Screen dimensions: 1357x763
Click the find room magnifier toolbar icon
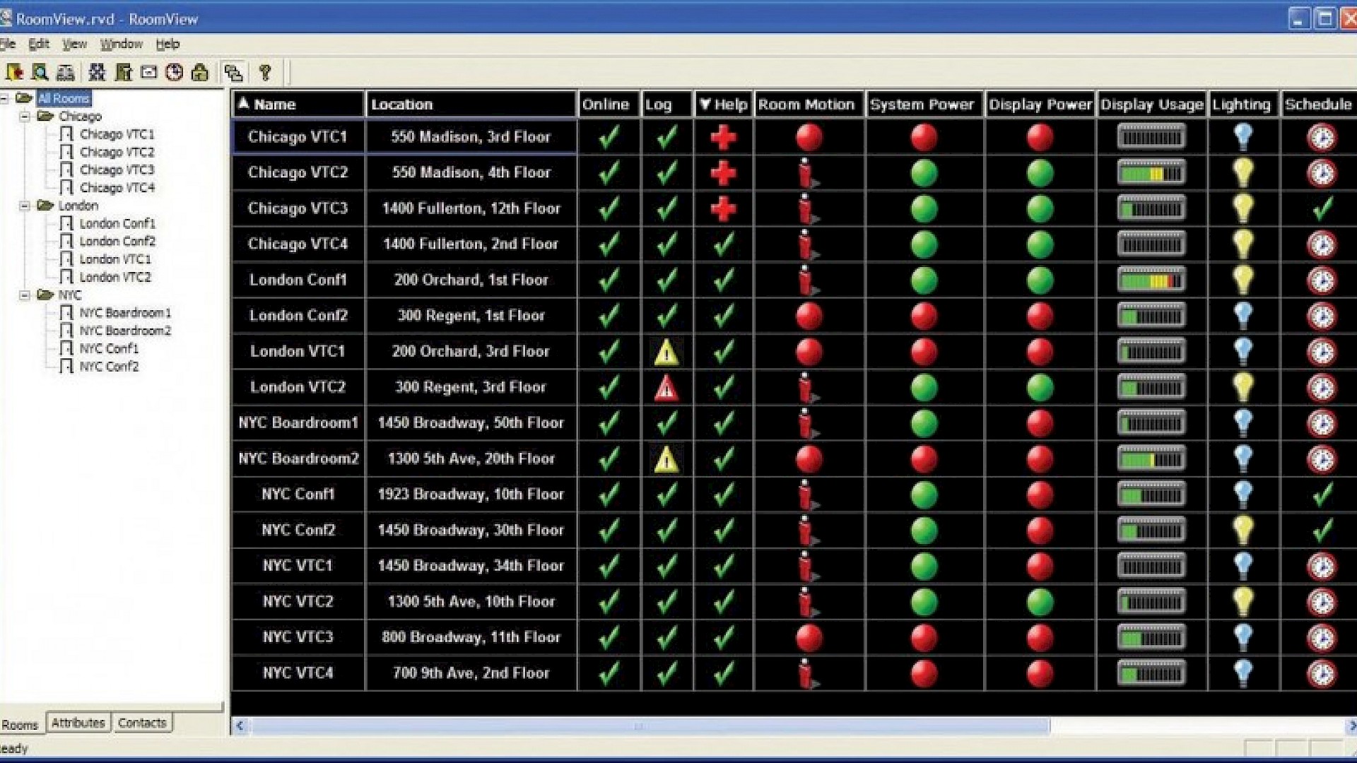[40, 72]
